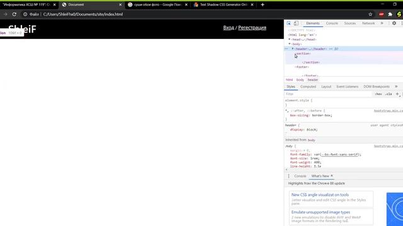Show more DevTools panels chevron
The width and height of the screenshot is (403, 226).
pos(382,23)
